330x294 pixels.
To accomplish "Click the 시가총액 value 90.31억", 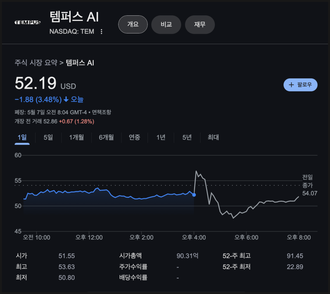I will (188, 256).
